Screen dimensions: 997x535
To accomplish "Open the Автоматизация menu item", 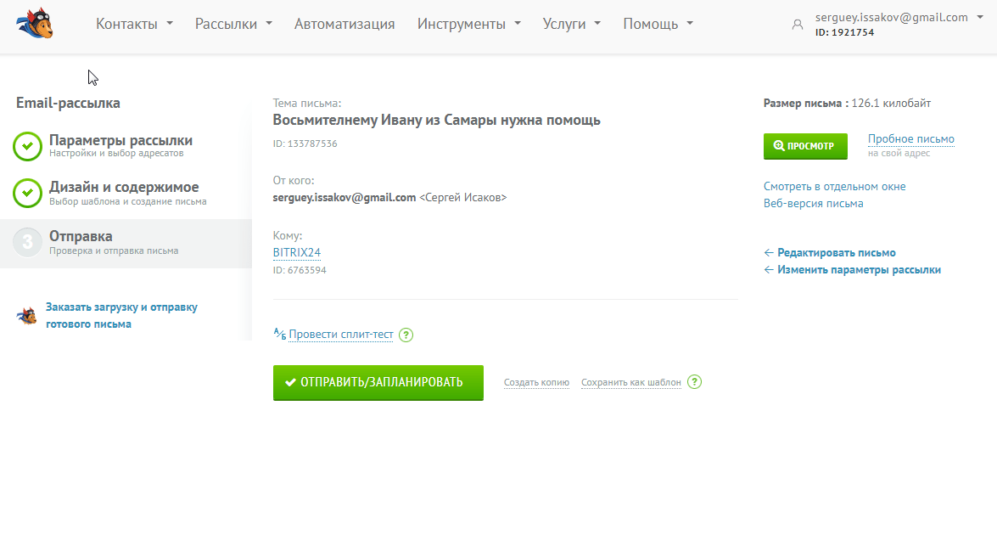I will [x=344, y=24].
